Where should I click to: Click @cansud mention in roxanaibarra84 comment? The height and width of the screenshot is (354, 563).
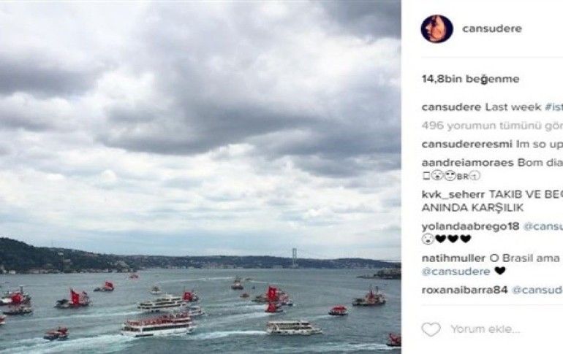click(537, 290)
